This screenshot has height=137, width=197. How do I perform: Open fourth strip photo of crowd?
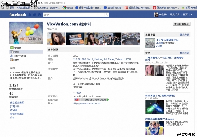[112, 39]
